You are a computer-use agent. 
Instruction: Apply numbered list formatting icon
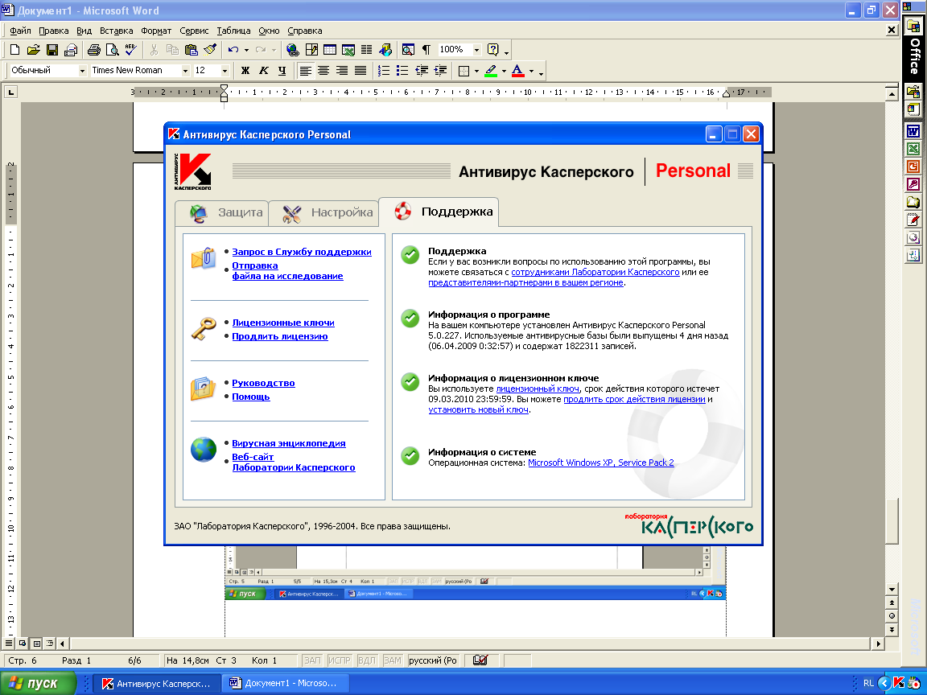pos(384,71)
